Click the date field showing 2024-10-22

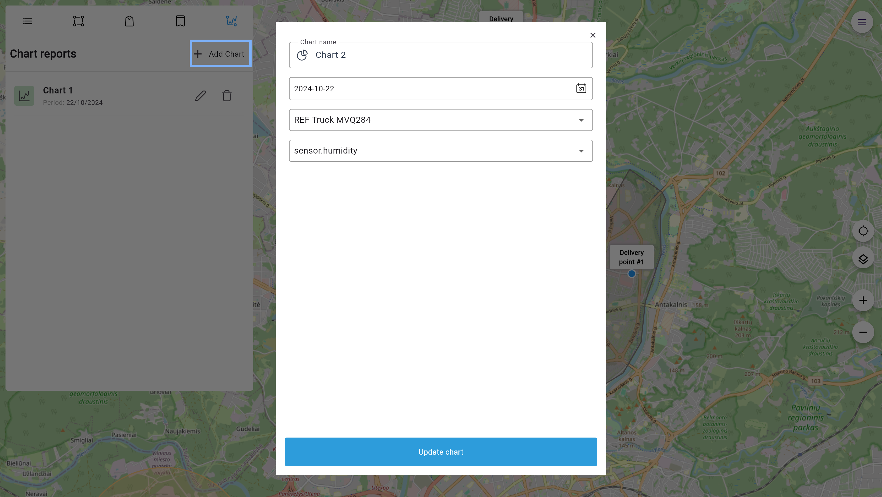[441, 88]
